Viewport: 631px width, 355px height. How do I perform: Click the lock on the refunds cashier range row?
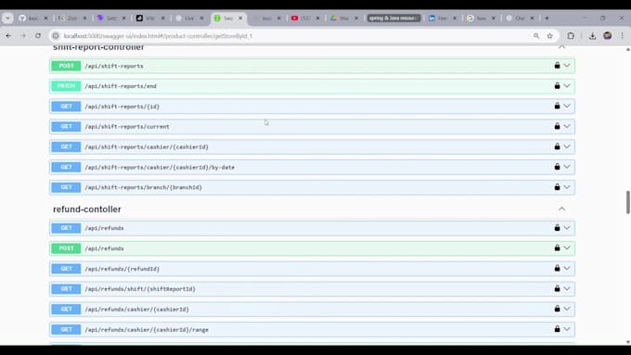coord(557,329)
